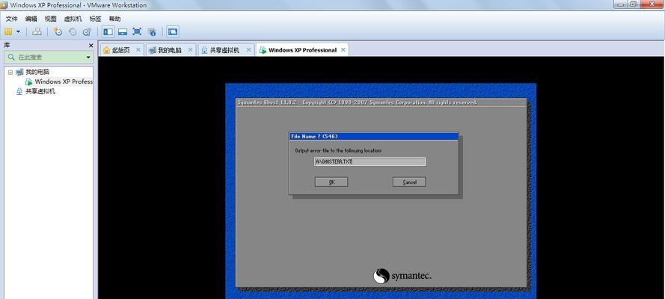This screenshot has height=299, width=665.
Task: Click the Unity mode toolbar icon
Action: tap(152, 31)
